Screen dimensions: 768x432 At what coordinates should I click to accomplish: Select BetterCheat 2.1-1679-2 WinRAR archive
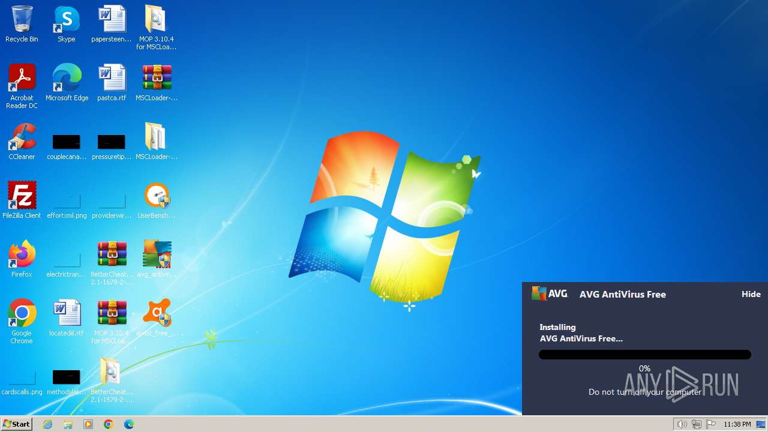click(112, 263)
